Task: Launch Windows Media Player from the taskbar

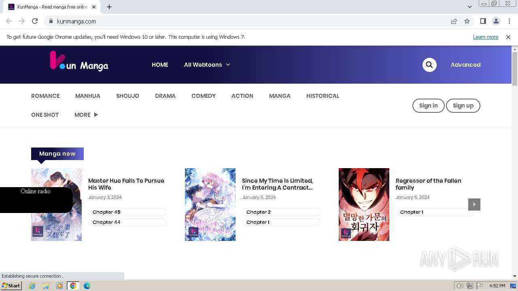Action: 59,286
